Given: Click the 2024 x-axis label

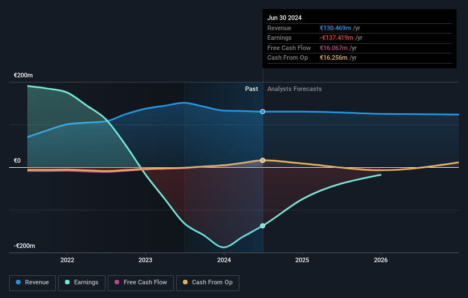Looking at the screenshot, I should point(224,260).
